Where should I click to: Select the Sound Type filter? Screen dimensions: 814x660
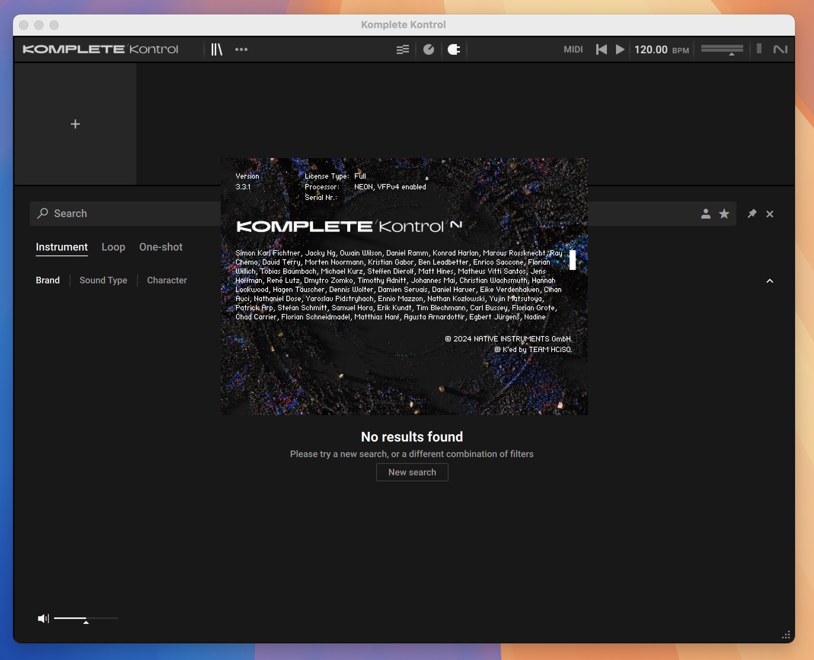(x=103, y=281)
